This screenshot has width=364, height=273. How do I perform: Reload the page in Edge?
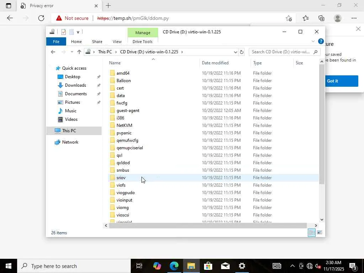tap(41, 18)
